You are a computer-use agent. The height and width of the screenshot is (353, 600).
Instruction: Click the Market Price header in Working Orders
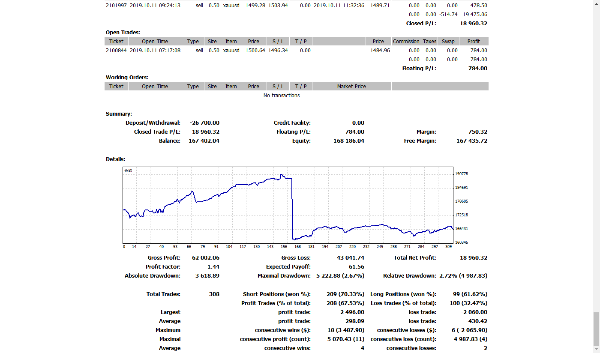point(351,87)
